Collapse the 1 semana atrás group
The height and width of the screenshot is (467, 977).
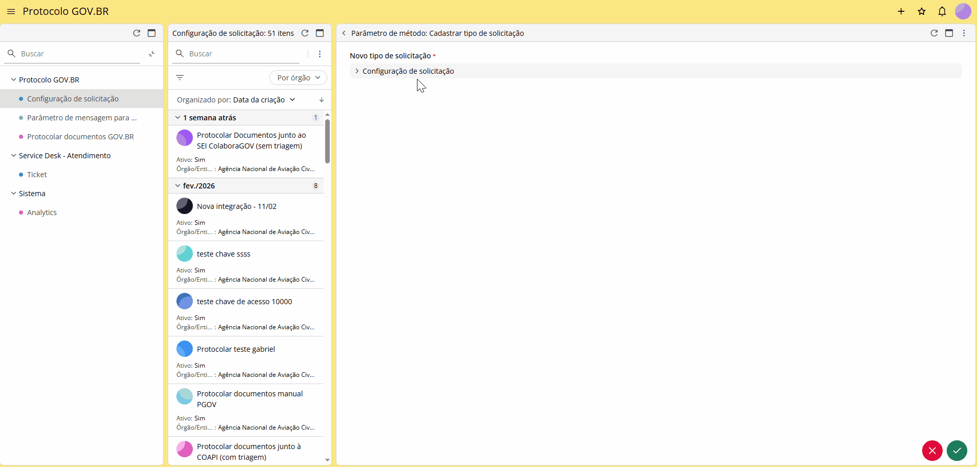178,118
